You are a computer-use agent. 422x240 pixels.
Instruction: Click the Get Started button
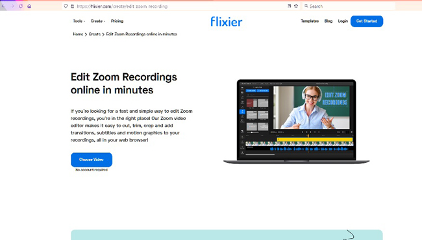[367, 21]
